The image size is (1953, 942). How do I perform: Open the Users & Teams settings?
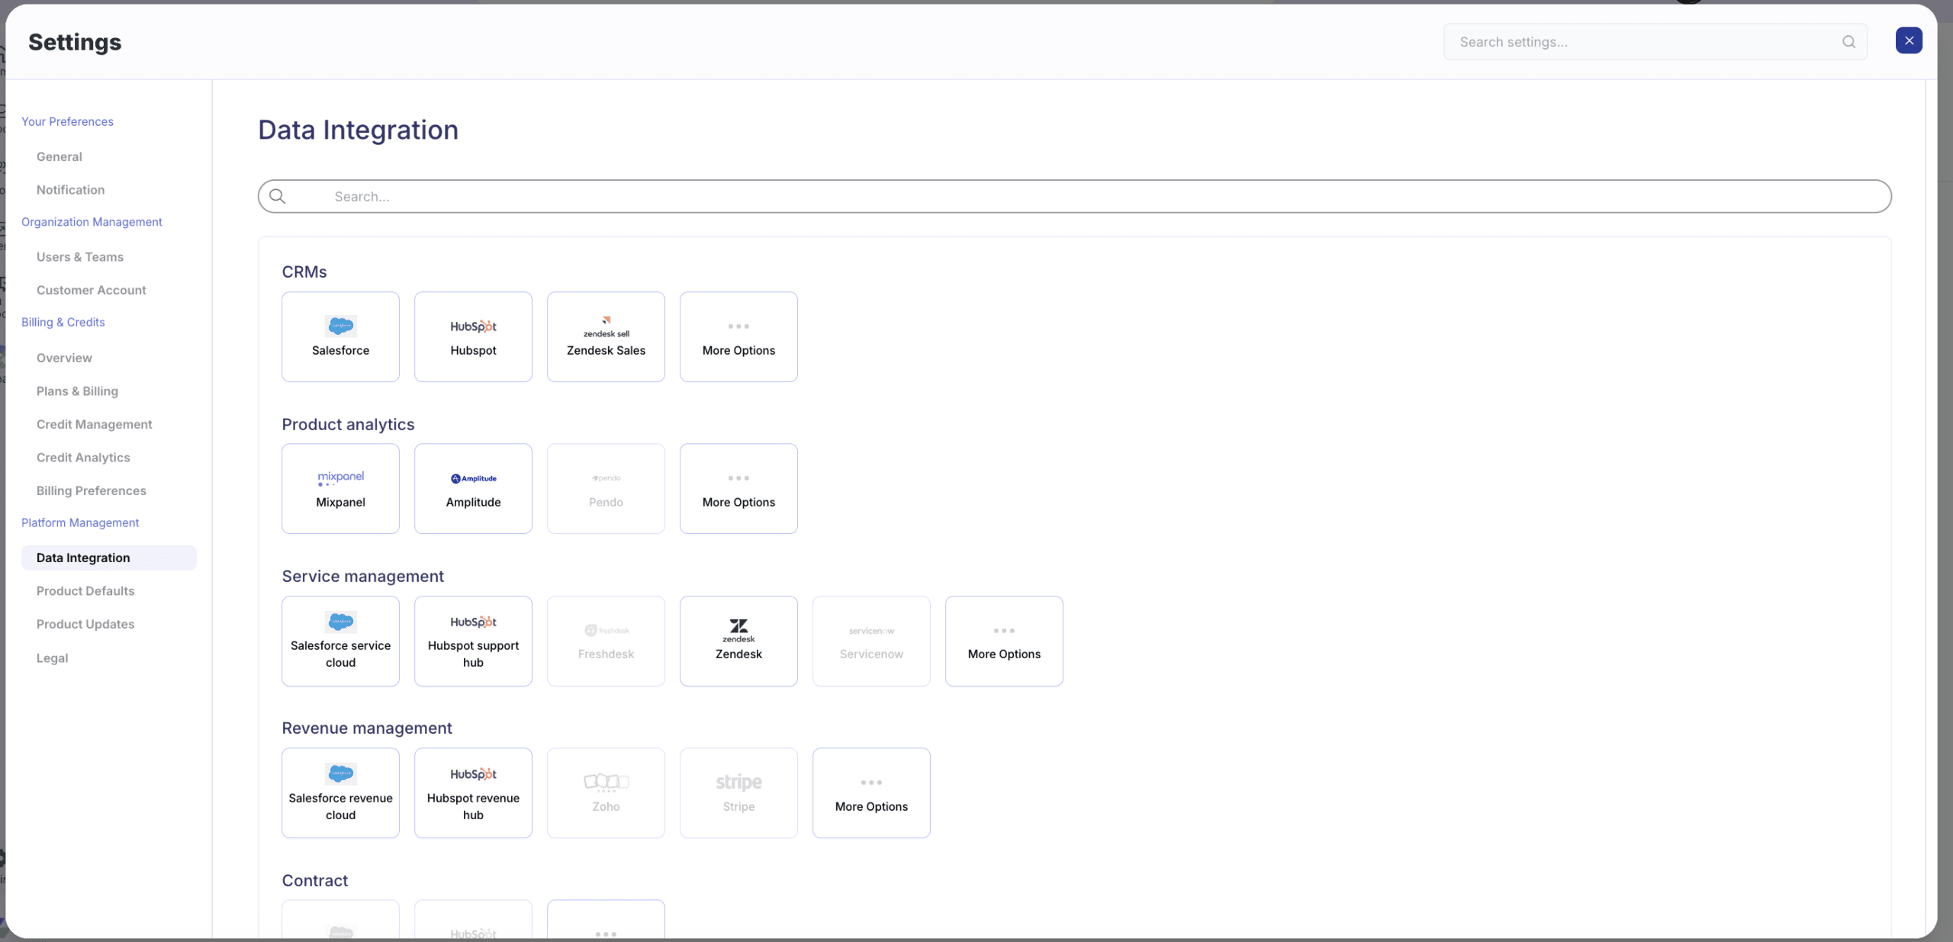click(80, 256)
